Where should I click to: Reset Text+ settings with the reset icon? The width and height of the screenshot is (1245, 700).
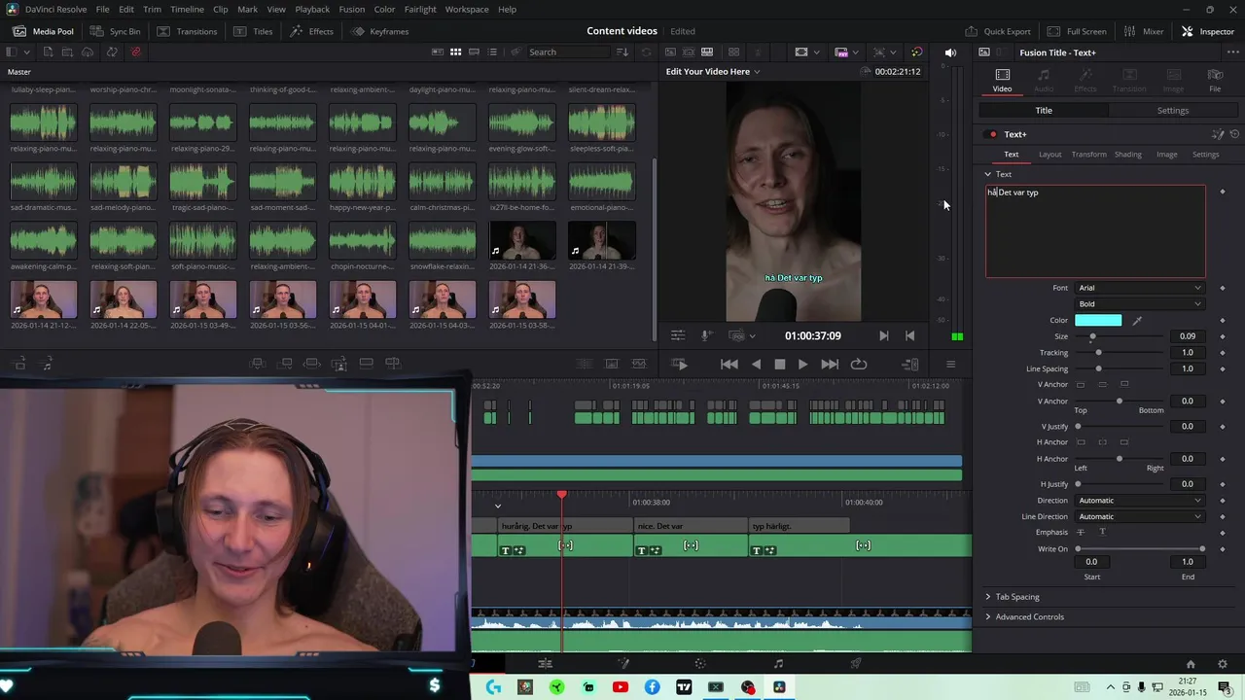coord(1234,134)
